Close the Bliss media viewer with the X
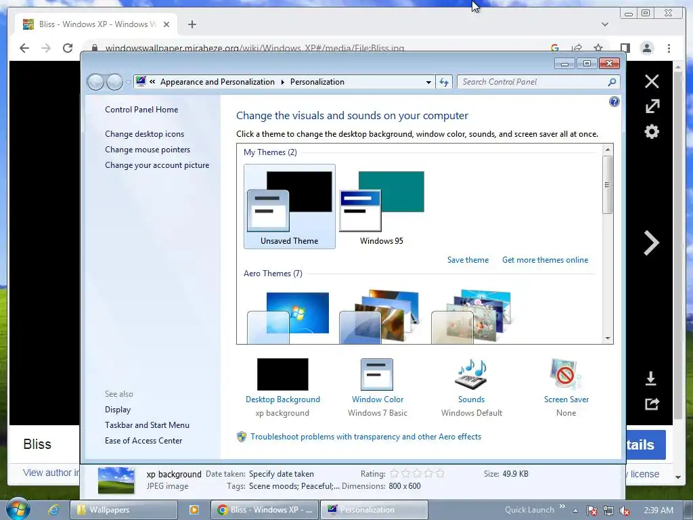This screenshot has width=693, height=520. tap(652, 81)
